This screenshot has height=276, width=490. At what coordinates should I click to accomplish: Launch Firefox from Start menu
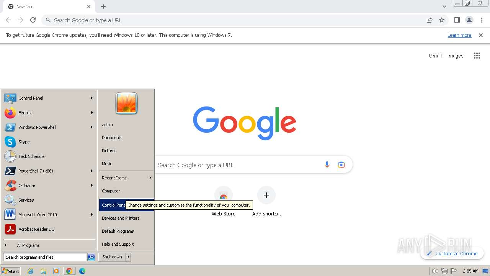49,113
